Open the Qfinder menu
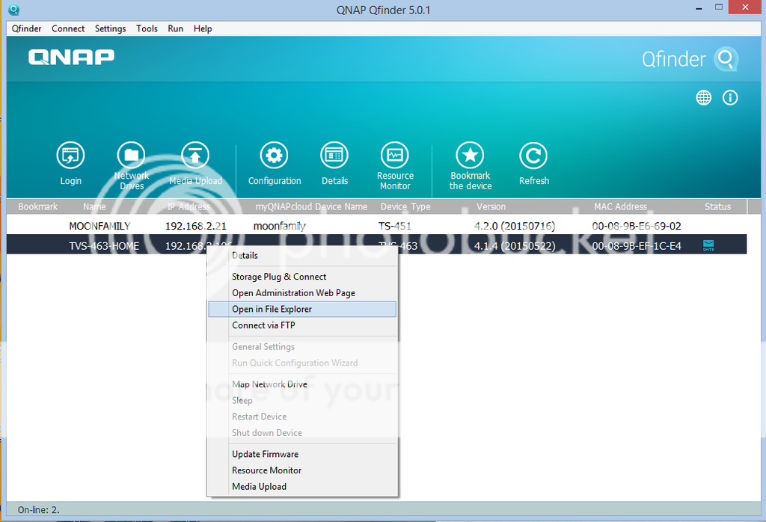Screen dimensions: 766x522 pyautogui.click(x=26, y=28)
